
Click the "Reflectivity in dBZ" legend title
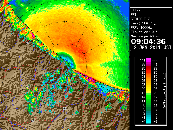click(164, 91)
